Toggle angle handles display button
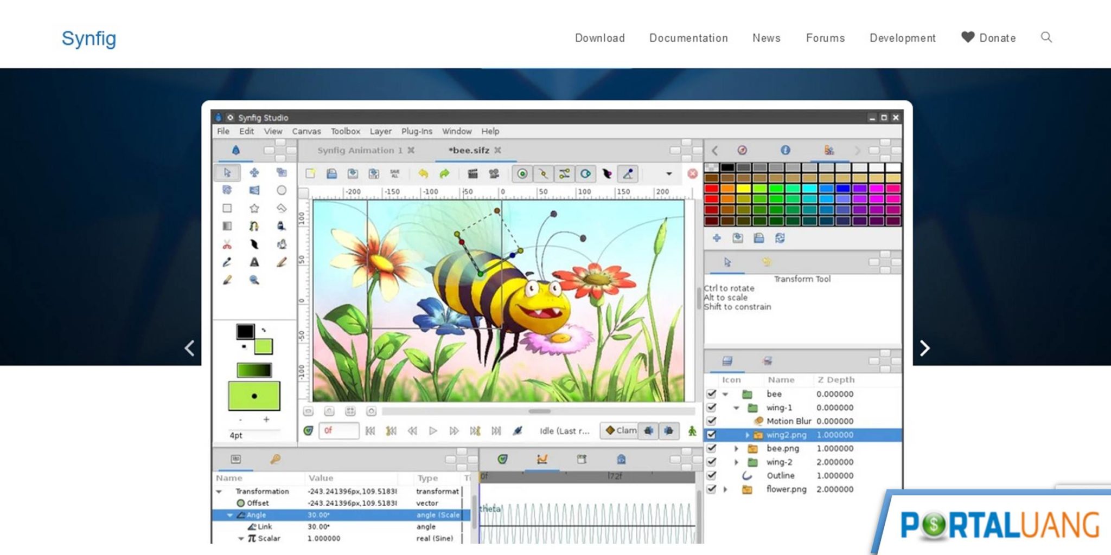The height and width of the screenshot is (555, 1111). [628, 174]
